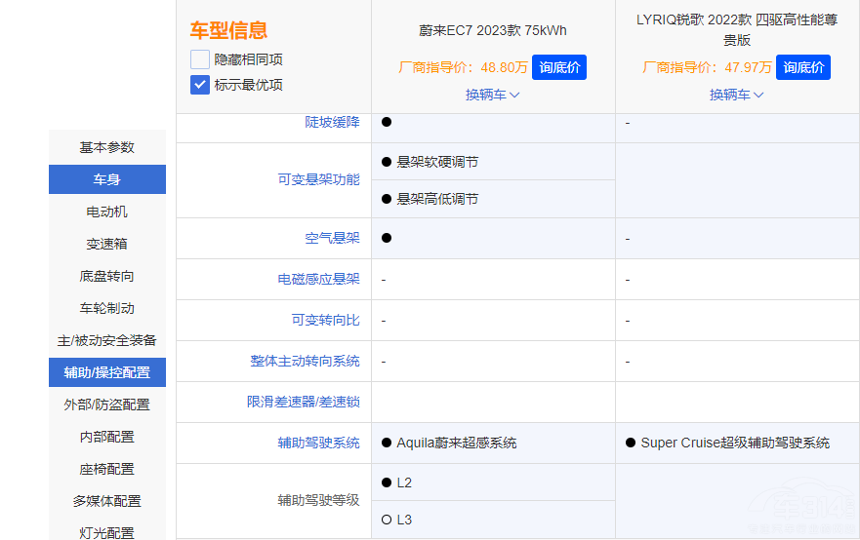The width and height of the screenshot is (860, 540).
Task: Click the 限滑差速器/差速锁 link
Action: coord(303,402)
